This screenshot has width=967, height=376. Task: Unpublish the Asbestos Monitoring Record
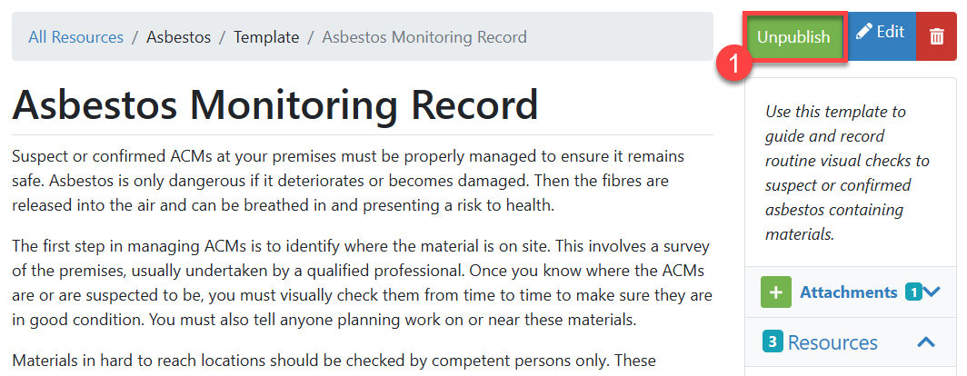tap(793, 37)
